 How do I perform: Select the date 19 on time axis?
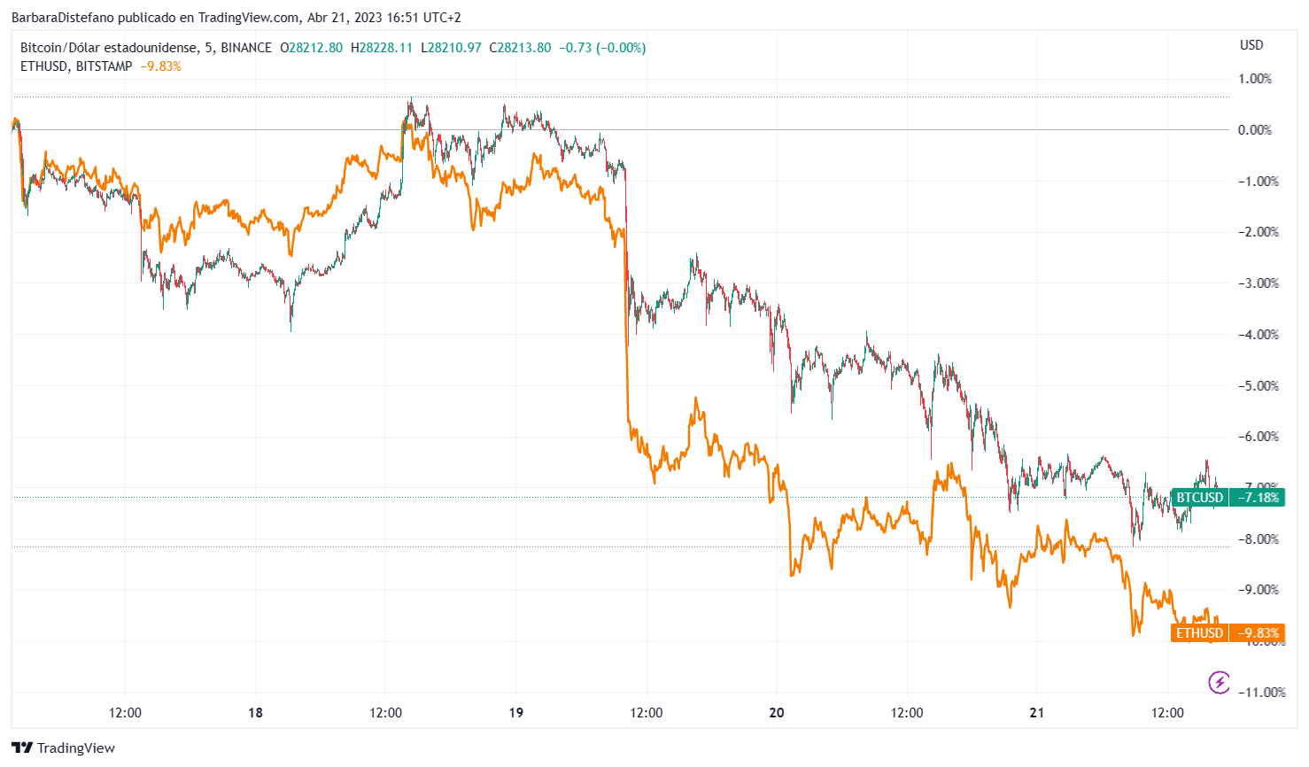click(515, 713)
